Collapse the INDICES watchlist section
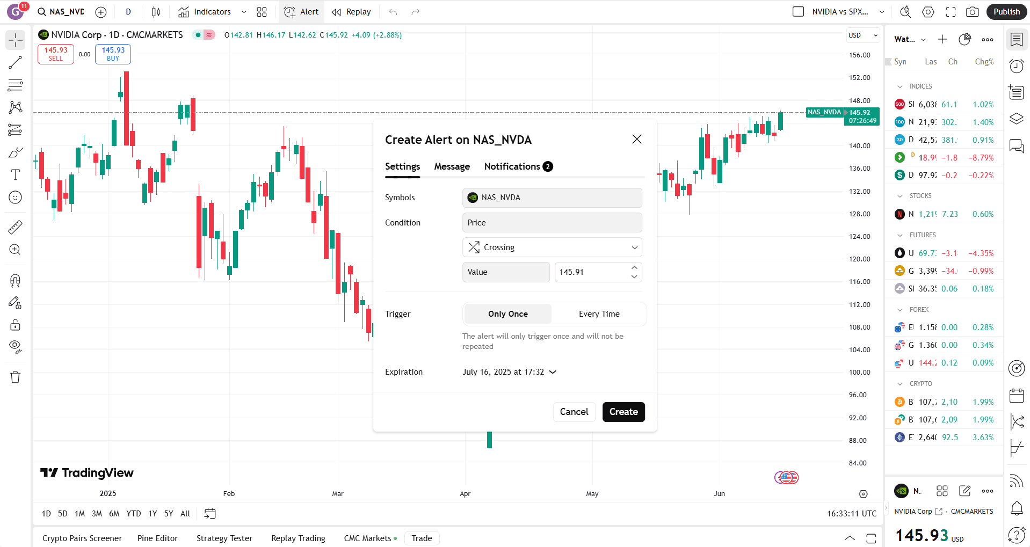The height and width of the screenshot is (547, 1030). (x=900, y=86)
